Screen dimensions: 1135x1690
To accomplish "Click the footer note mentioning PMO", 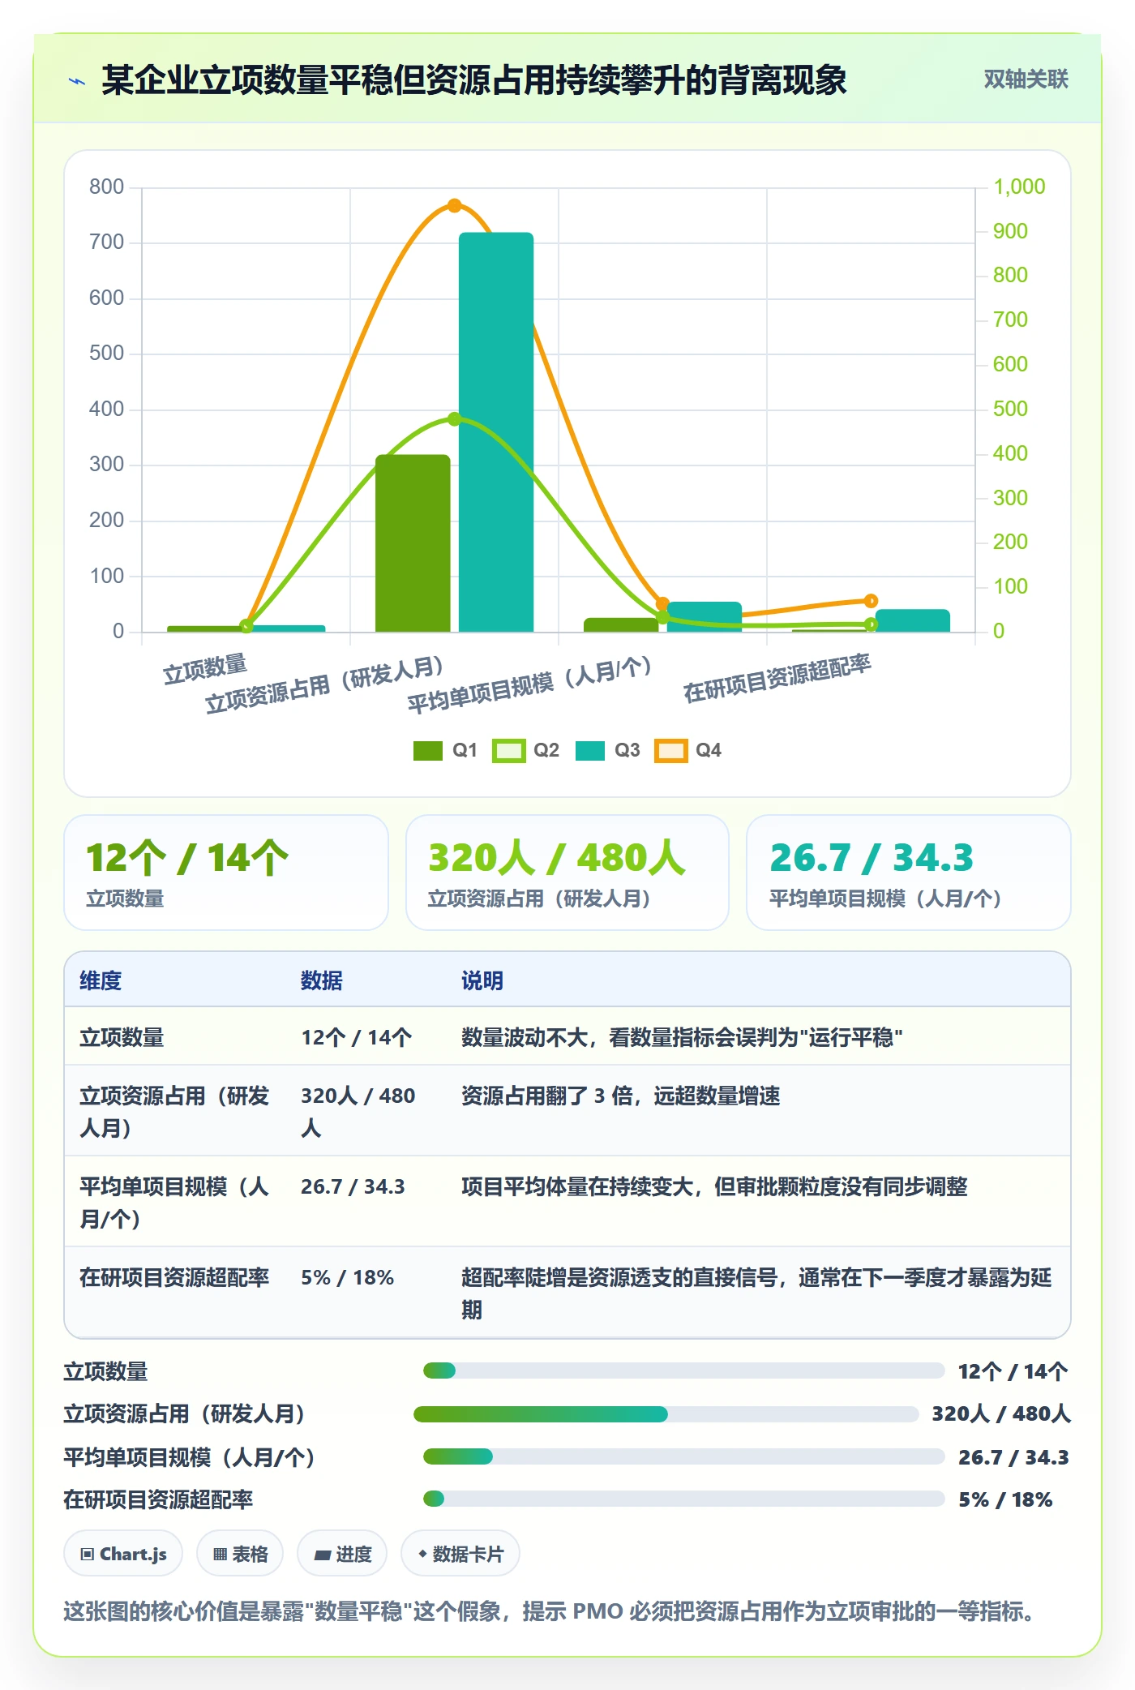I will click(x=551, y=1611).
